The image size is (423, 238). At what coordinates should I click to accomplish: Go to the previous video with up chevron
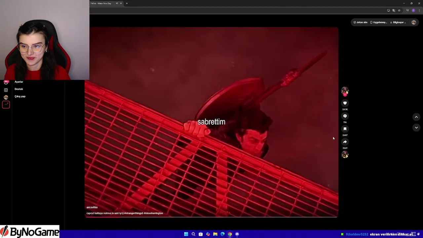pyautogui.click(x=416, y=117)
